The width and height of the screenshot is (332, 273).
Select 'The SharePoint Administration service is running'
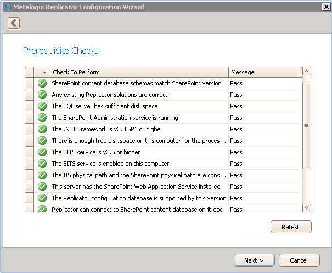click(x=115, y=118)
